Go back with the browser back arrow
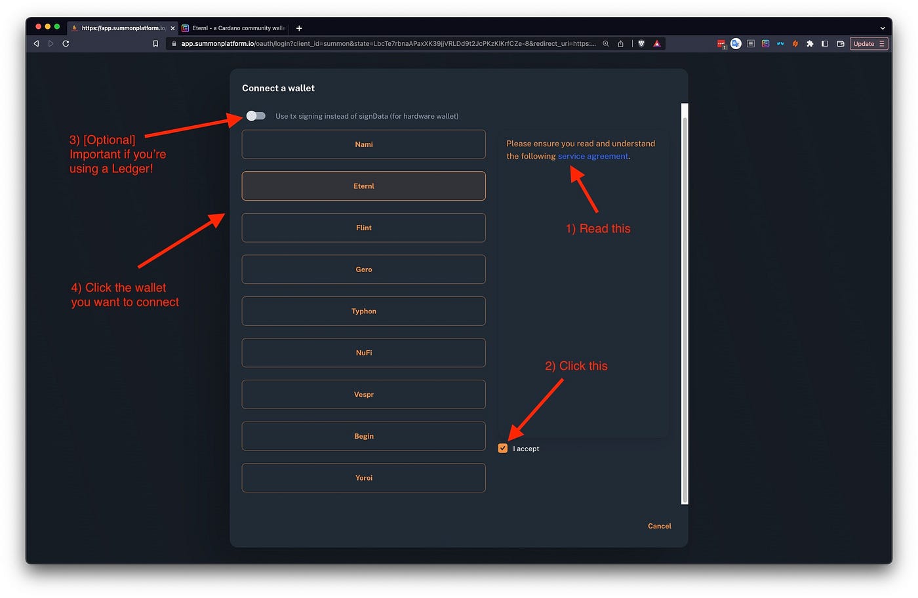 [x=36, y=44]
